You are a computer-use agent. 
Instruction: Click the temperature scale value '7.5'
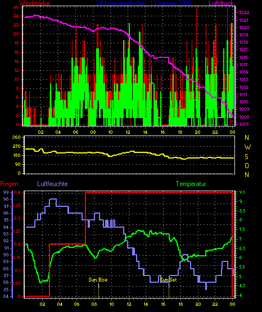point(242,229)
